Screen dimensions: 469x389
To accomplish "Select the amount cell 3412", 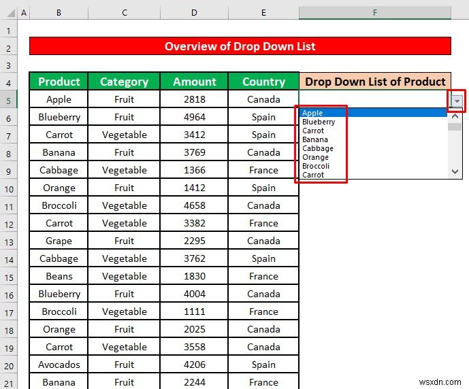I will [x=194, y=135].
